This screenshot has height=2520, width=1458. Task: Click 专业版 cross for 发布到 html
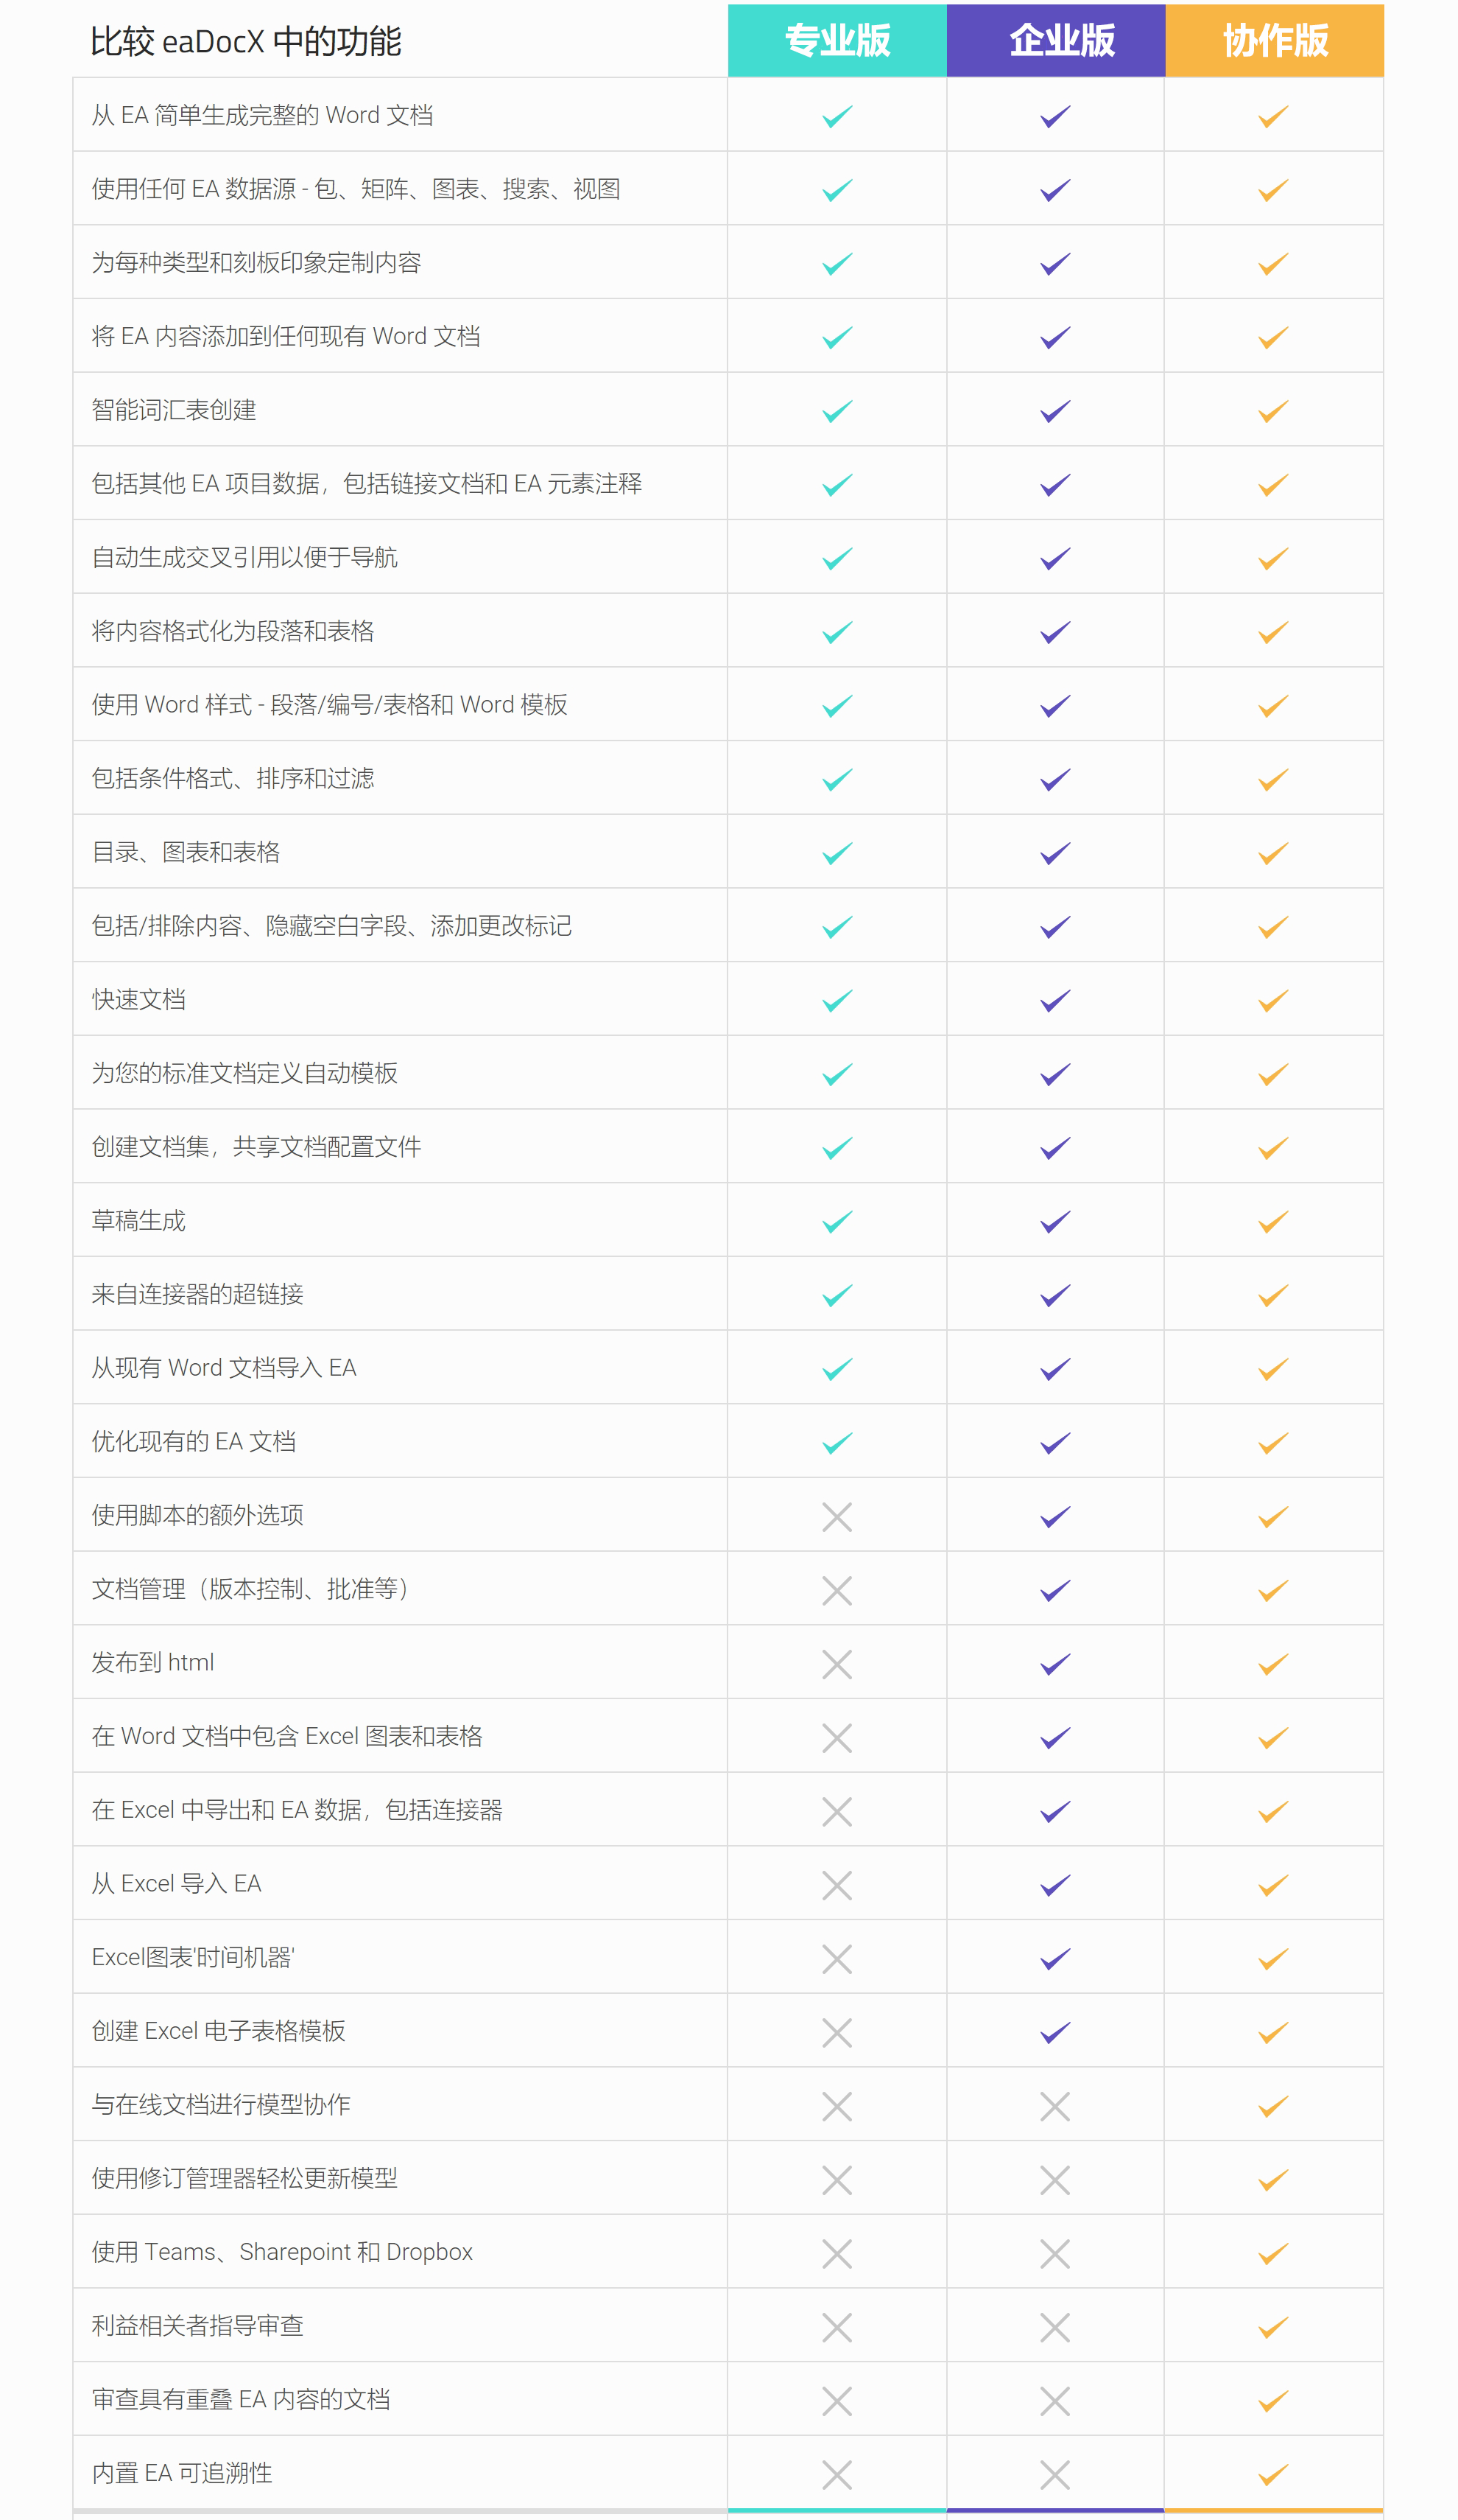pos(837,1664)
